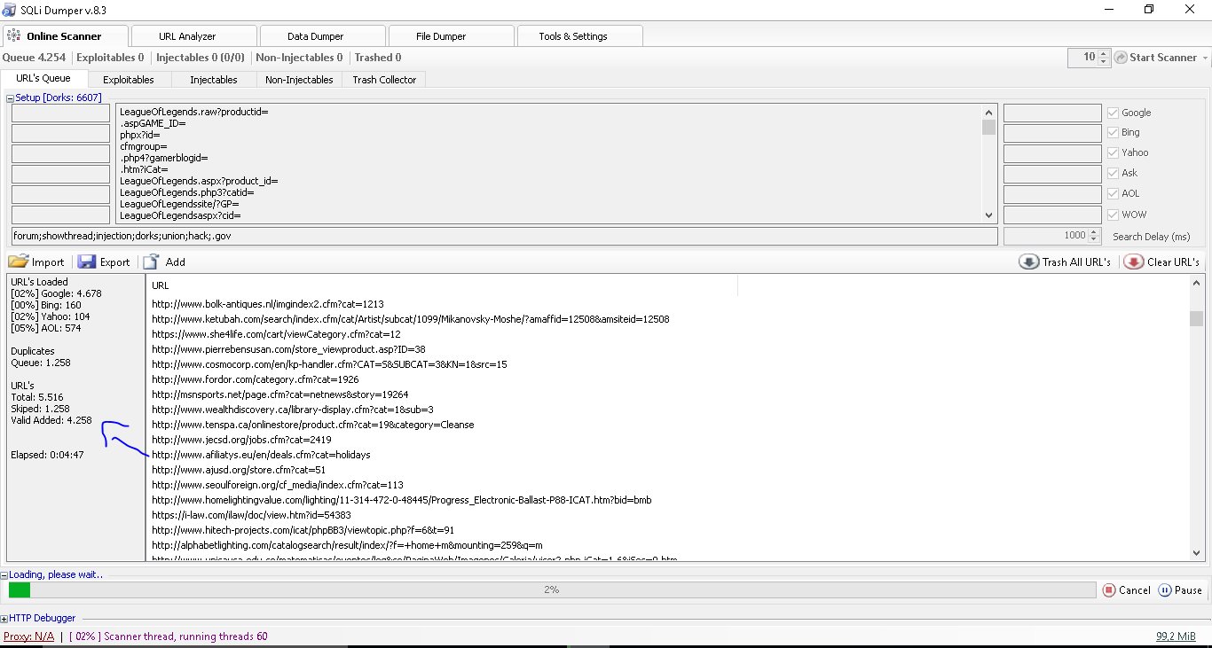This screenshot has width=1212, height=648.
Task: Switch to the Data Dumper tab
Action: (321, 36)
